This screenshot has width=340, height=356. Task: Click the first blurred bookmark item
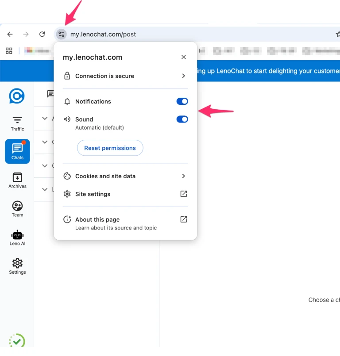click(38, 50)
